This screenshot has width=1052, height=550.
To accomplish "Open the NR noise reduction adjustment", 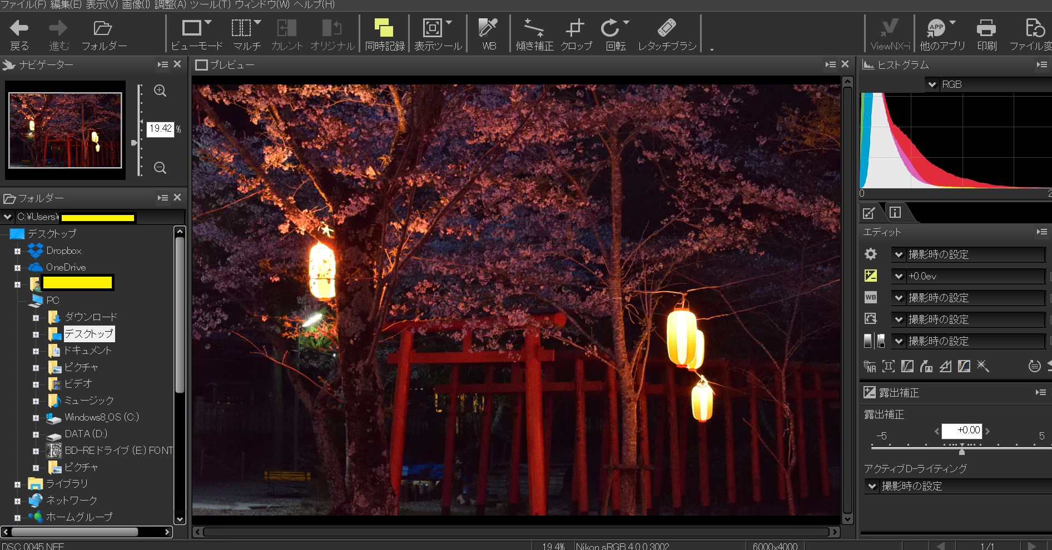I will pyautogui.click(x=870, y=366).
